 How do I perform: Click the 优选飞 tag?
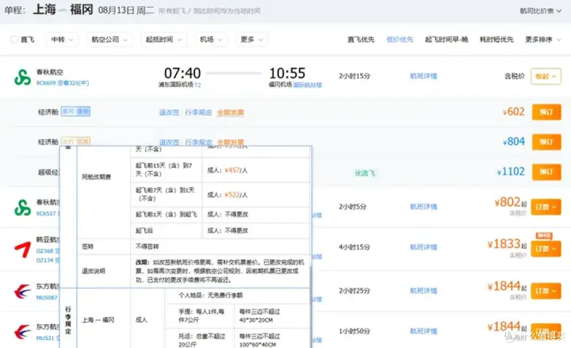click(x=365, y=173)
